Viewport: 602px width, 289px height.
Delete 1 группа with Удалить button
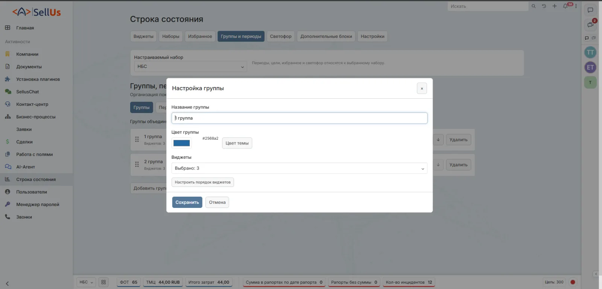459,140
